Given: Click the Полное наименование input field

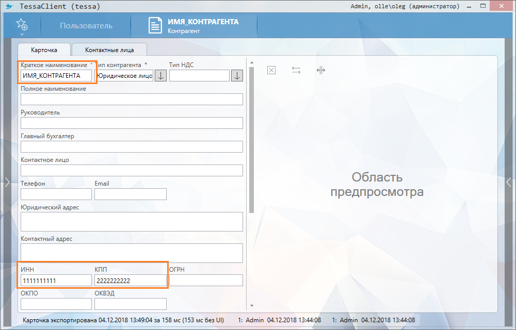Looking at the screenshot, I should pos(132,100).
